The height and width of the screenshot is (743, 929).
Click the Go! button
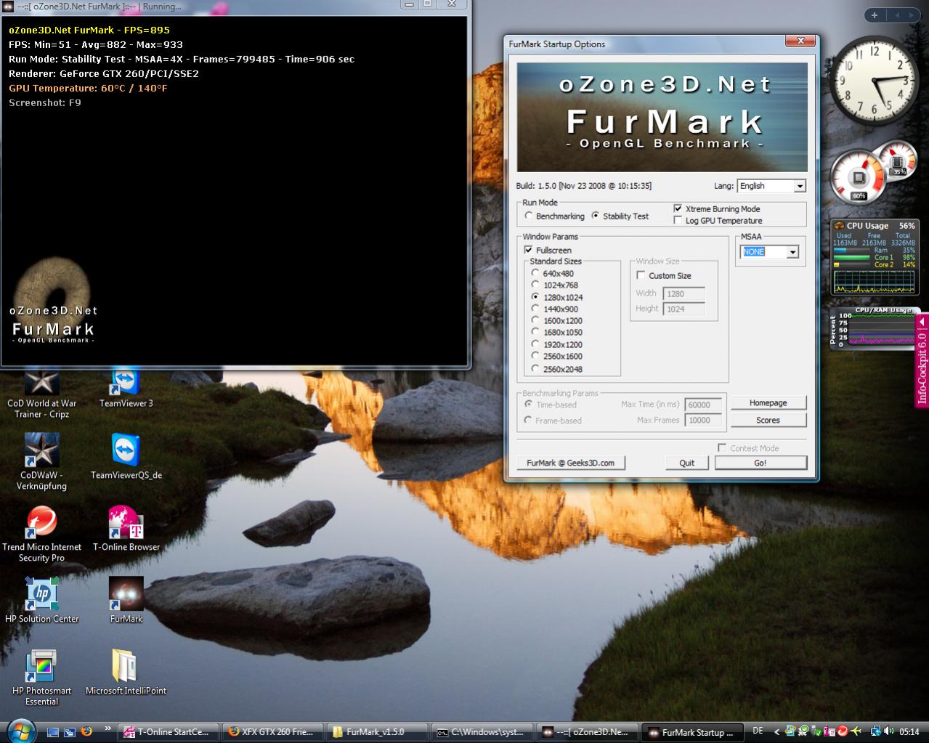760,463
